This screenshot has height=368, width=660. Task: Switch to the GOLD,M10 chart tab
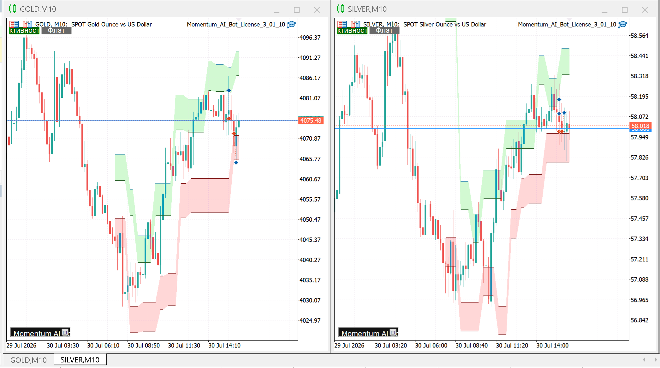coord(28,360)
